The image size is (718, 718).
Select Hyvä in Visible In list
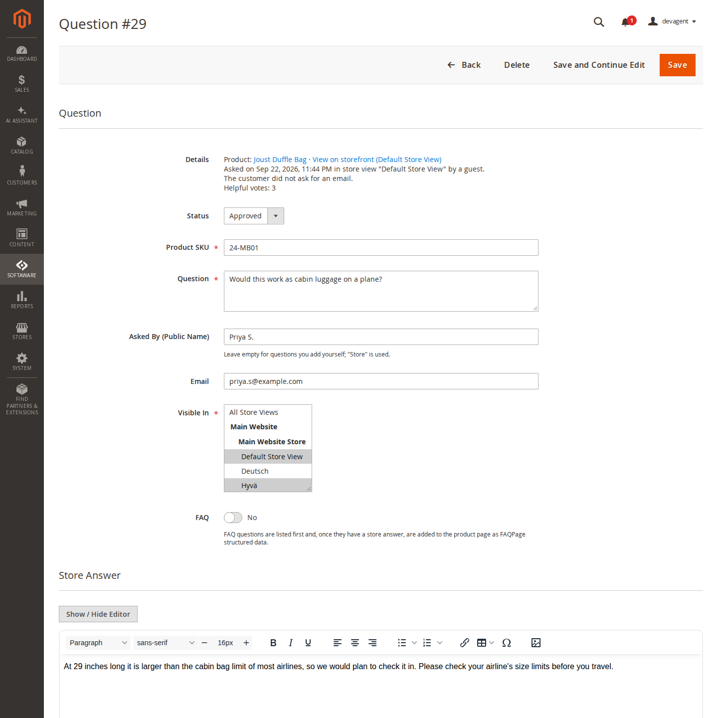[268, 485]
